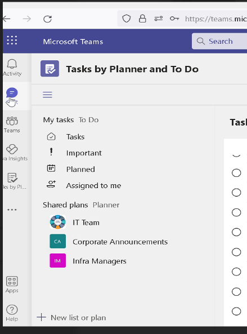Viewport: 247px width, 334px height.
Task: Click the browser back arrow
Action: [7, 19]
